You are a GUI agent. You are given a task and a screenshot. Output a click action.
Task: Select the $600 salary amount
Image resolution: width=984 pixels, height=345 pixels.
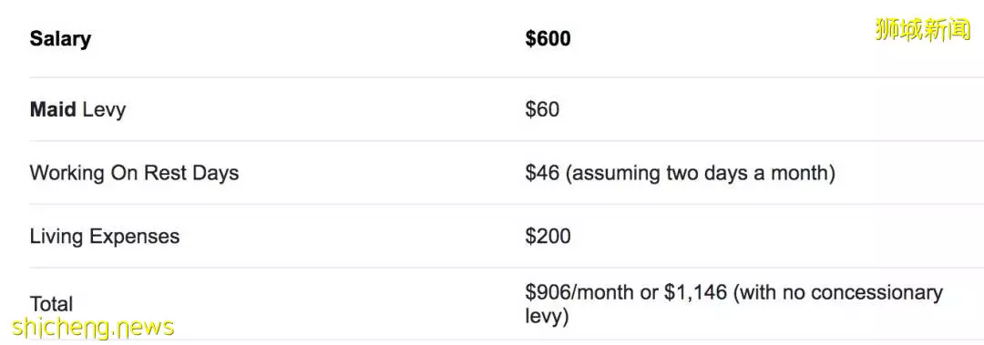[548, 39]
